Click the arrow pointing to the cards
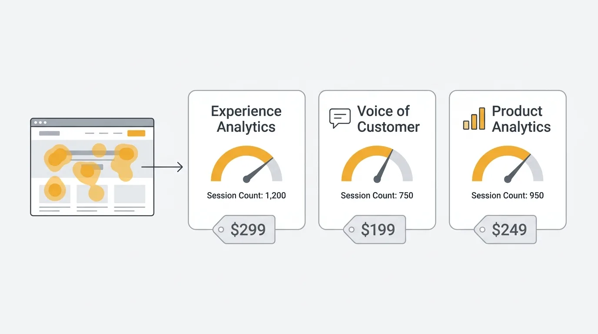 click(x=162, y=167)
